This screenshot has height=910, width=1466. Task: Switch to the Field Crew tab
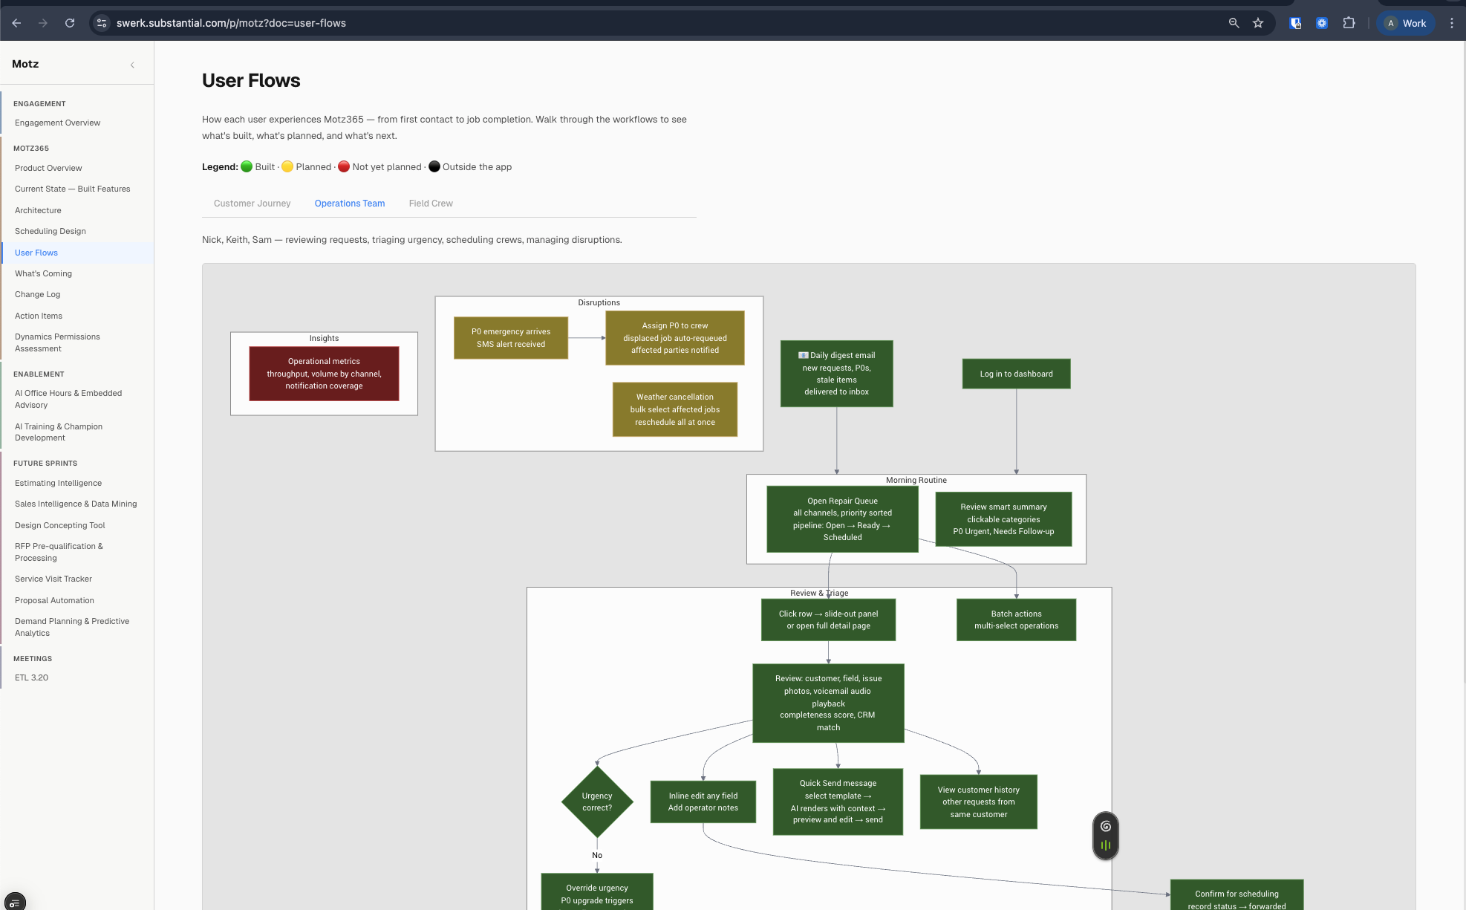click(431, 204)
